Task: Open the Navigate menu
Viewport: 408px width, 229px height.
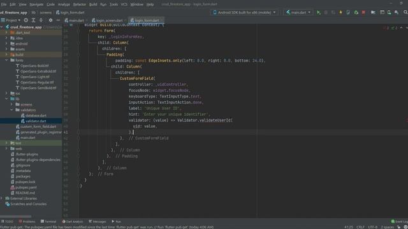Action: click(36, 4)
